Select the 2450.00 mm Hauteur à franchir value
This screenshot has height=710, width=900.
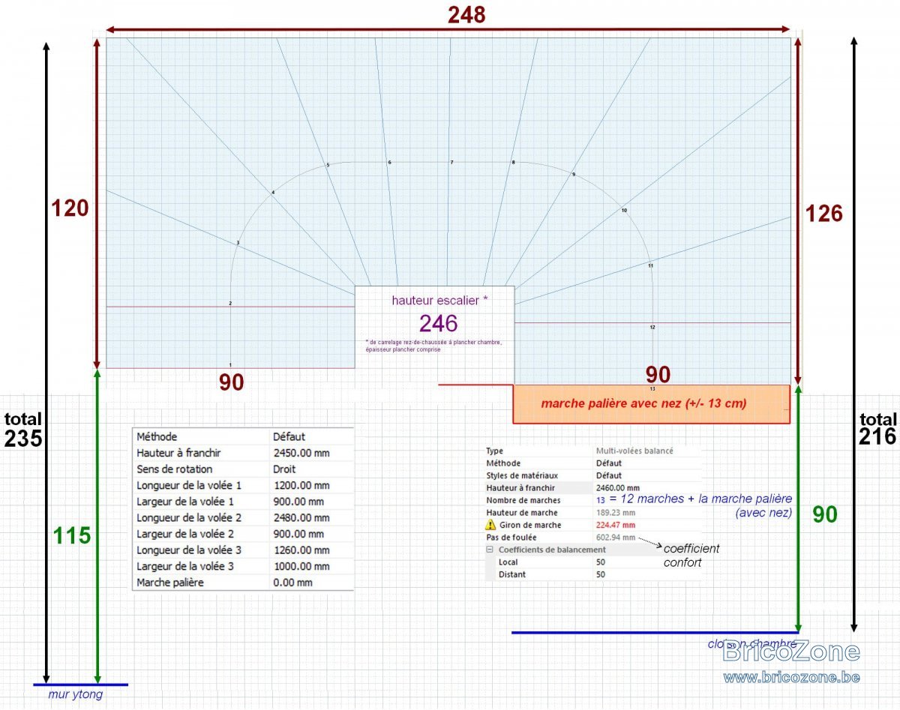coord(301,453)
